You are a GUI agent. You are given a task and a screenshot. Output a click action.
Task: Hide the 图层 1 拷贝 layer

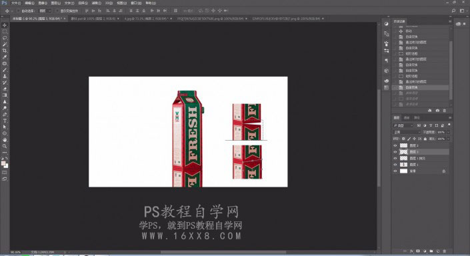[x=395, y=158]
